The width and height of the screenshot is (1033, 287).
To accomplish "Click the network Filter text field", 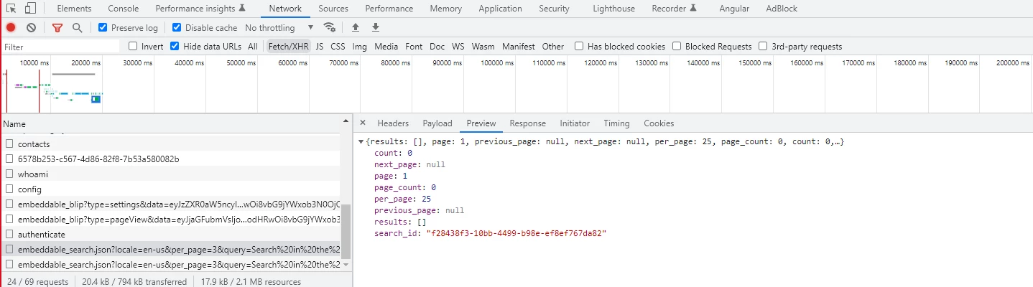I will [x=60, y=47].
